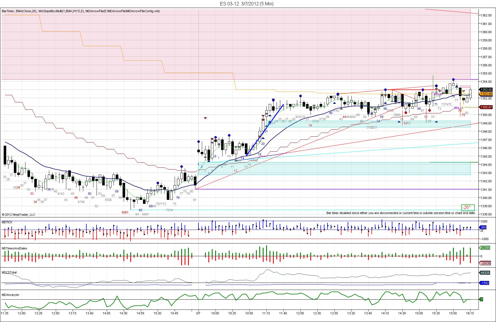Click the 1343.00 price axis label
Screen dimensions: 496x322
tap(486, 173)
